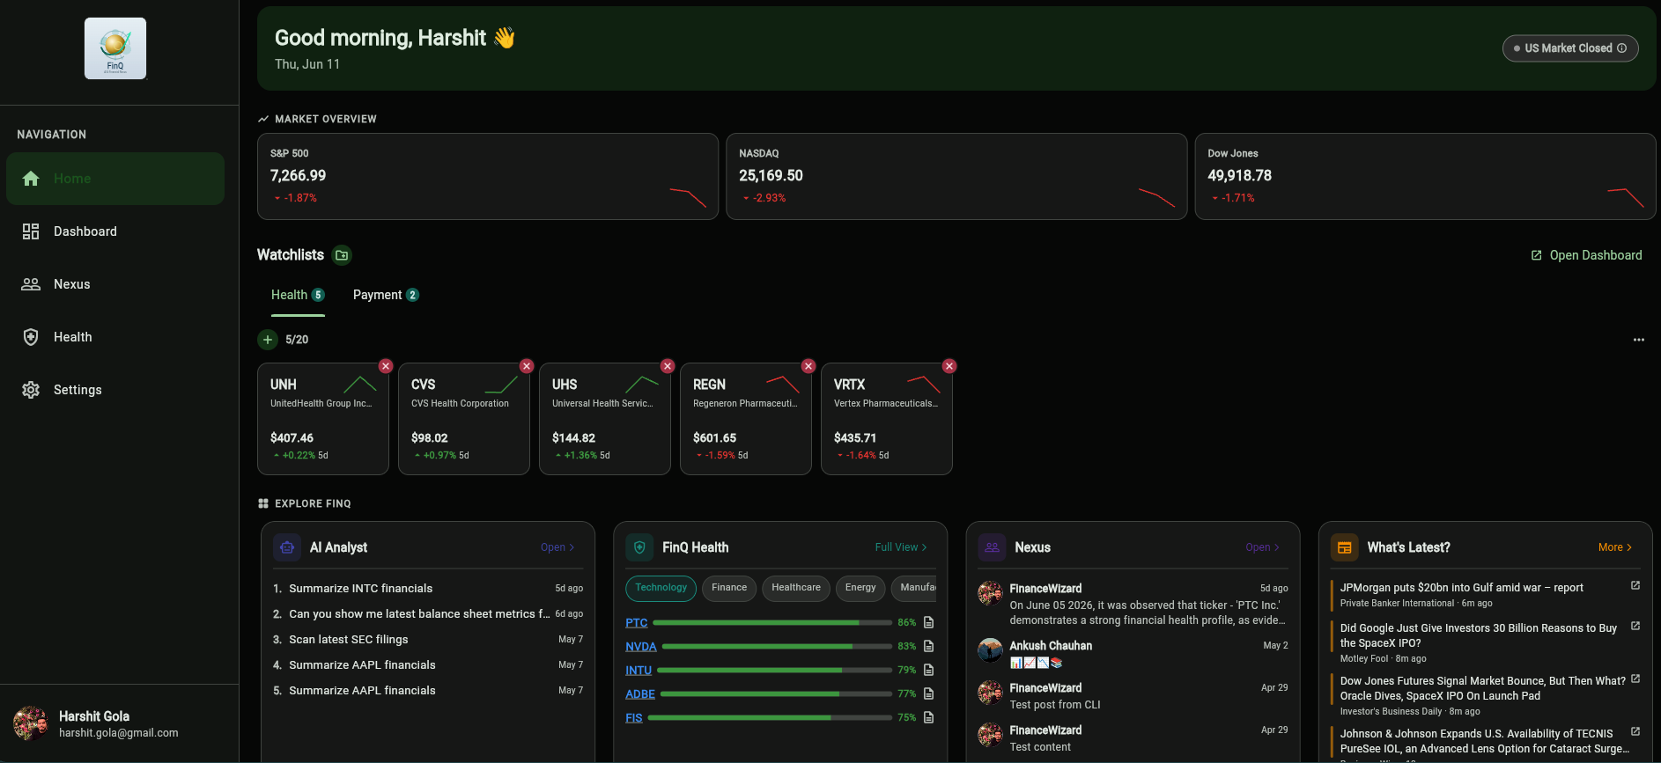Viewport: 1661px width, 763px height.
Task: Open the Dow Jones market card
Action: coord(1425,176)
